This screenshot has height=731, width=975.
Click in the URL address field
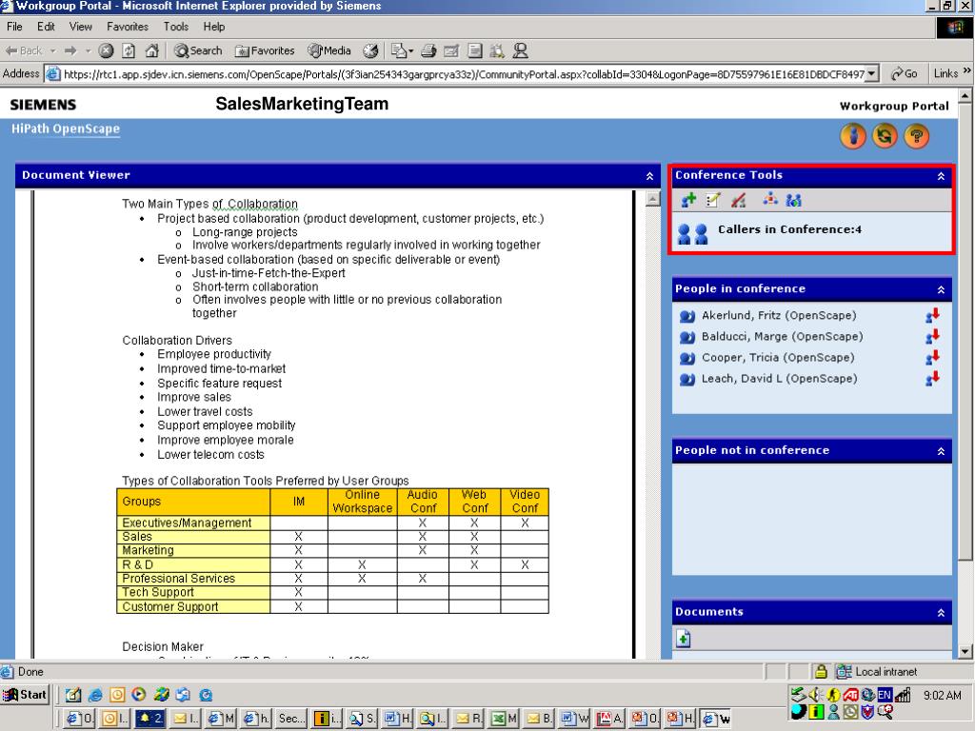coord(464,74)
